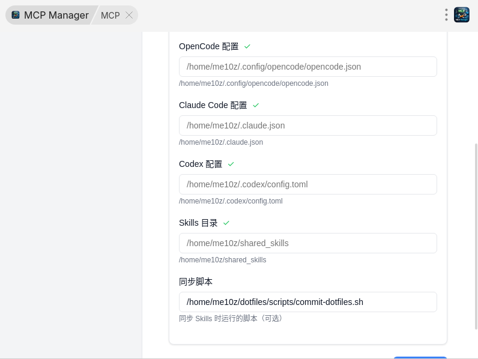
Task: Click the Claude Code 配置 label
Action: pyautogui.click(x=213, y=105)
